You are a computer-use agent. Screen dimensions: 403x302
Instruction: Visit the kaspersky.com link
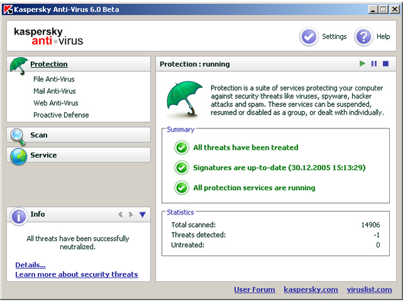(310, 289)
